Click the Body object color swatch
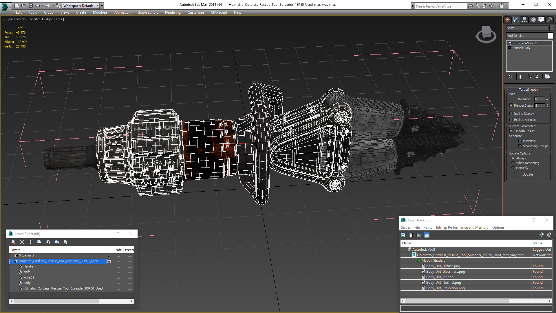The width and height of the screenshot is (556, 313). click(551, 28)
